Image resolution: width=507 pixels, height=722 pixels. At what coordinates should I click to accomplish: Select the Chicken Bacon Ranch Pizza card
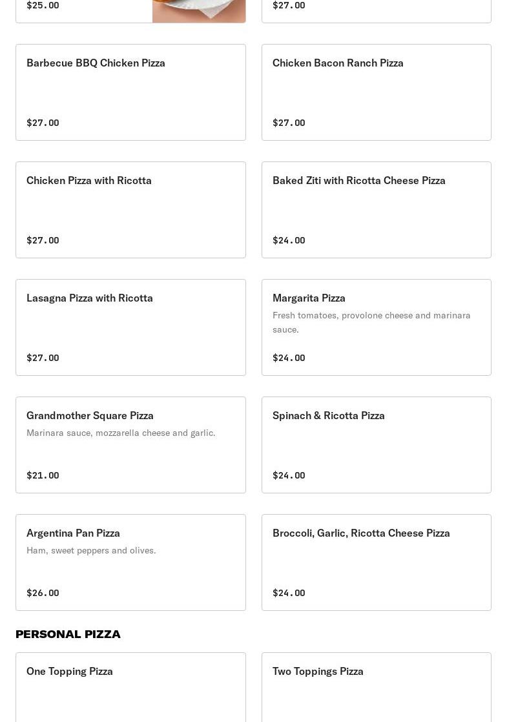point(376,92)
